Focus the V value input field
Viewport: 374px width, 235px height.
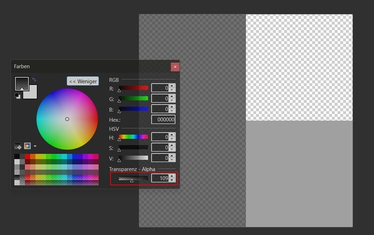(x=160, y=158)
